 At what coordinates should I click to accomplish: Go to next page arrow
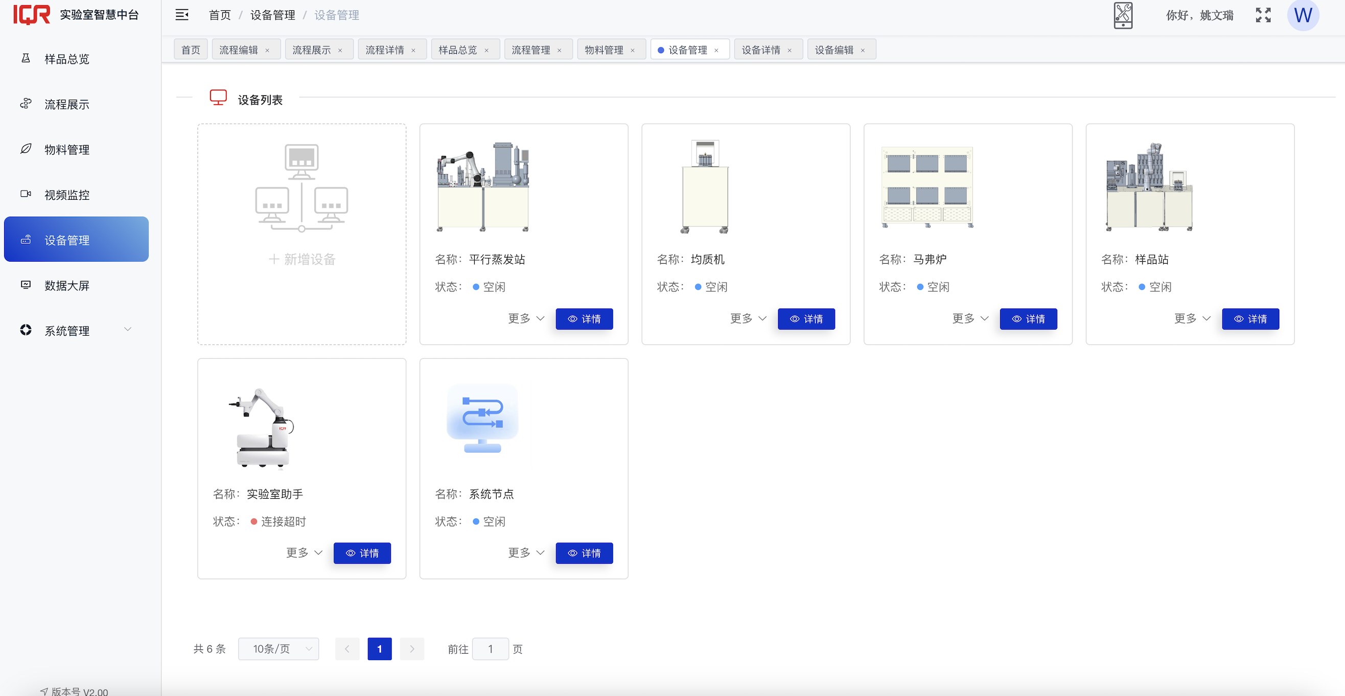click(412, 648)
